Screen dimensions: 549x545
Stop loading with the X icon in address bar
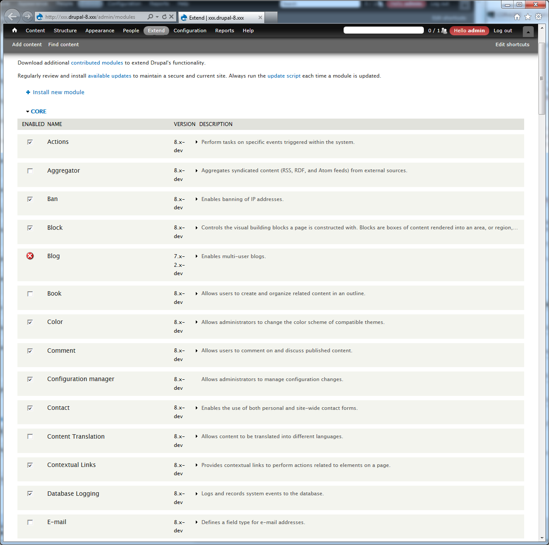pos(171,17)
